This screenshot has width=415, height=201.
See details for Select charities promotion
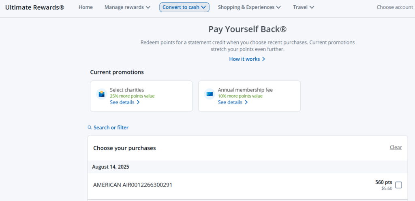125,102
